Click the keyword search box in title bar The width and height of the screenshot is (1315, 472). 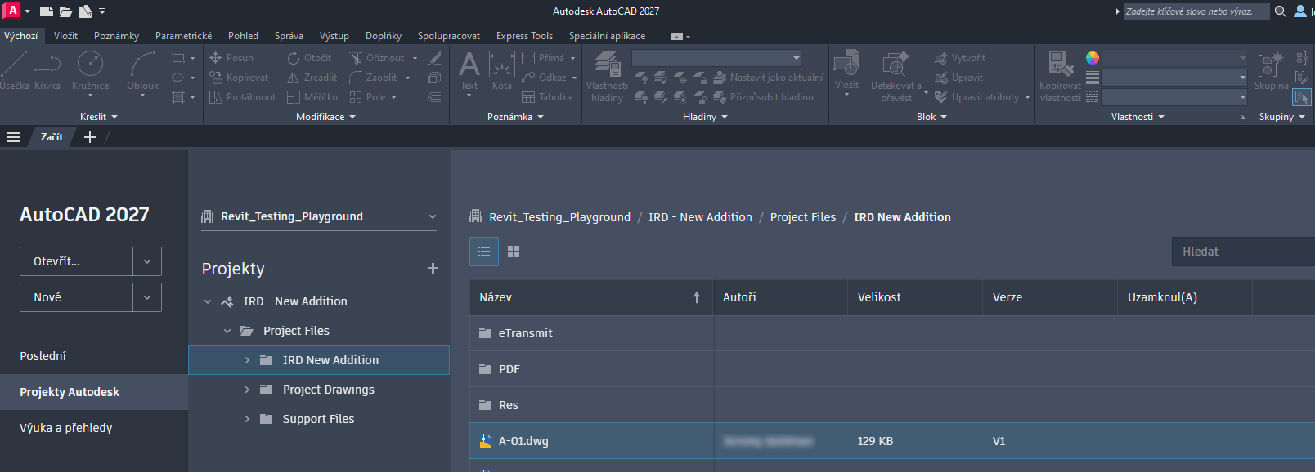[x=1196, y=11]
